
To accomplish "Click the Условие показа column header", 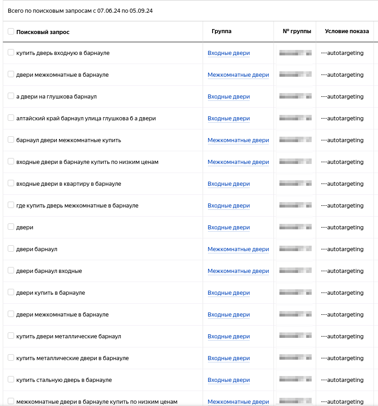I will 347,31.
